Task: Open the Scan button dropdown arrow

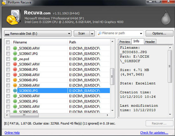Action: tap(92, 34)
